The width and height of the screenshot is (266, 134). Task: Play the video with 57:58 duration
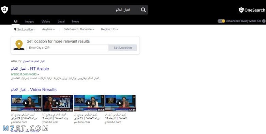point(58,103)
